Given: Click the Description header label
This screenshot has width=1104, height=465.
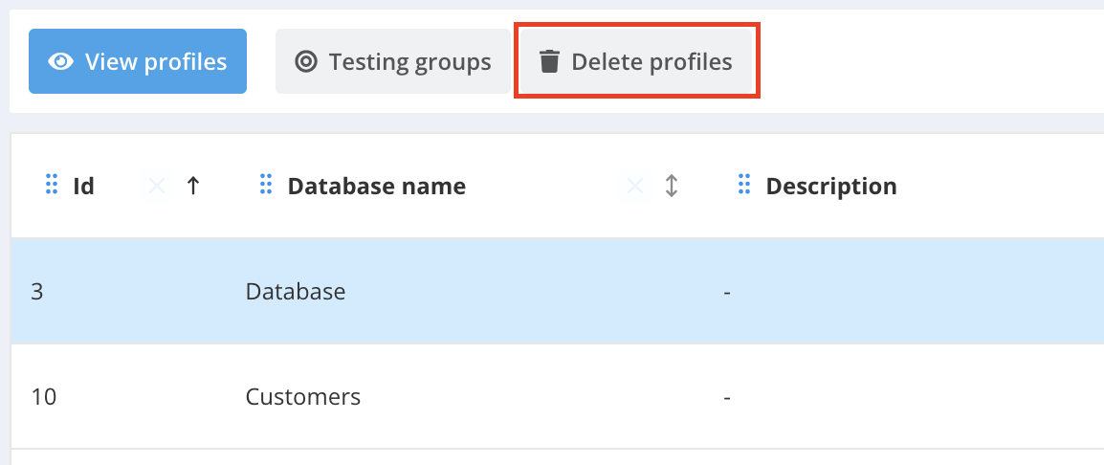Looking at the screenshot, I should click(x=831, y=186).
